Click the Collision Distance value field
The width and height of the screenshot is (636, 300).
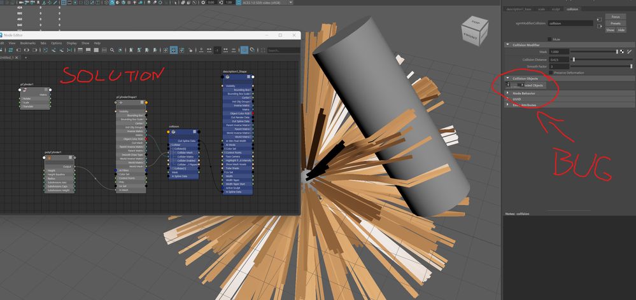(x=559, y=60)
